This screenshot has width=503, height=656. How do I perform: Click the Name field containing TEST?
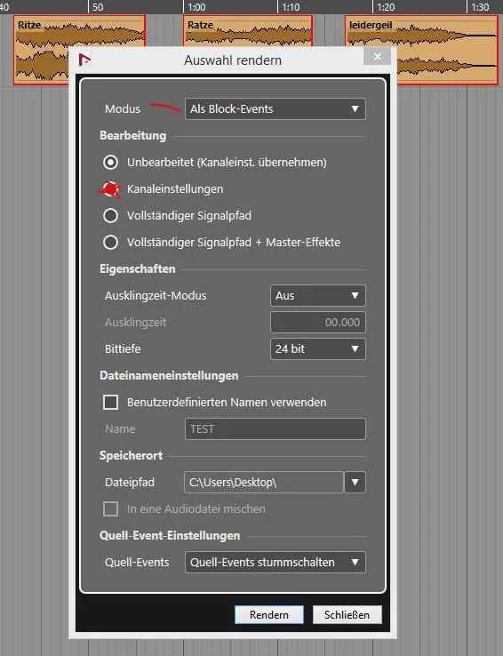(275, 428)
